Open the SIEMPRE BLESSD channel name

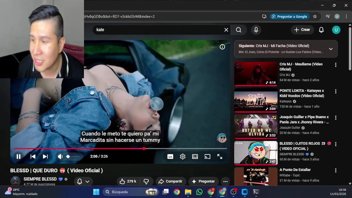coord(40,179)
